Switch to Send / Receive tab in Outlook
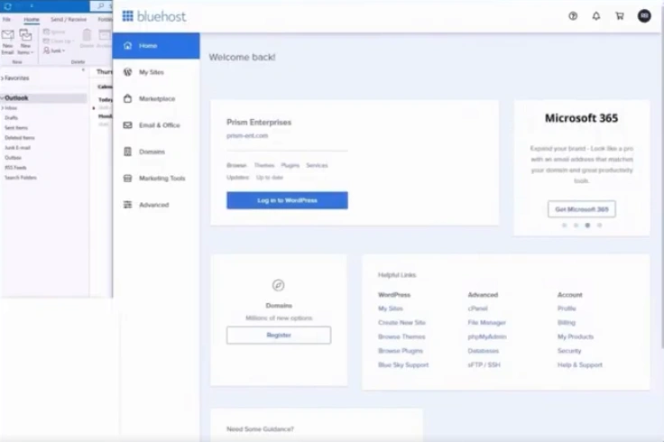The image size is (664, 442). point(69,20)
